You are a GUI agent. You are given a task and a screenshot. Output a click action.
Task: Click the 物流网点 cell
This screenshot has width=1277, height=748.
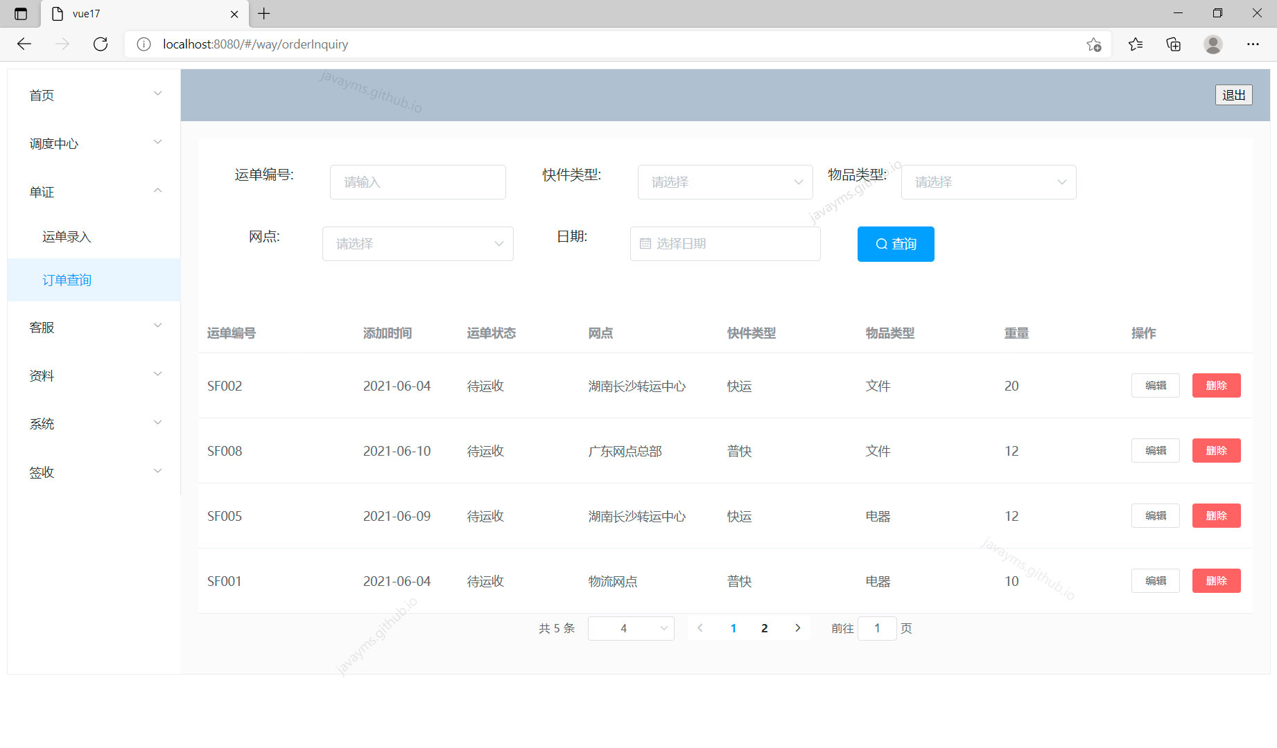613,581
